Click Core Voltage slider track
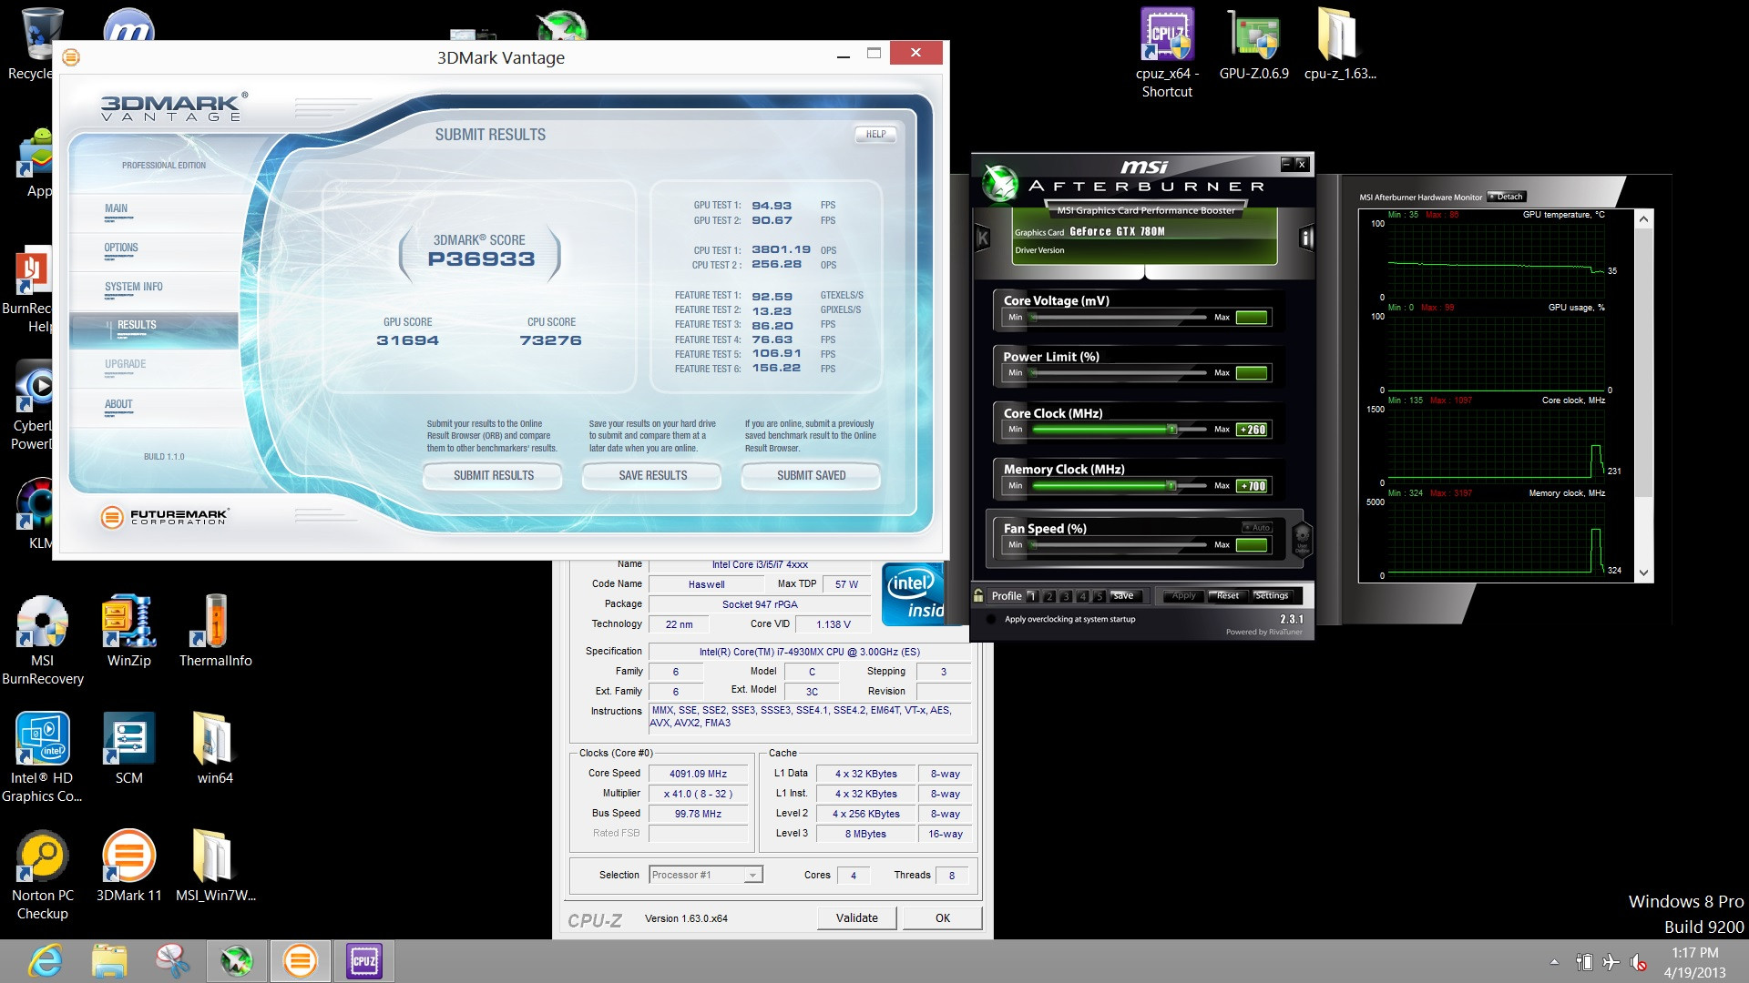This screenshot has height=983, width=1749. point(1120,317)
